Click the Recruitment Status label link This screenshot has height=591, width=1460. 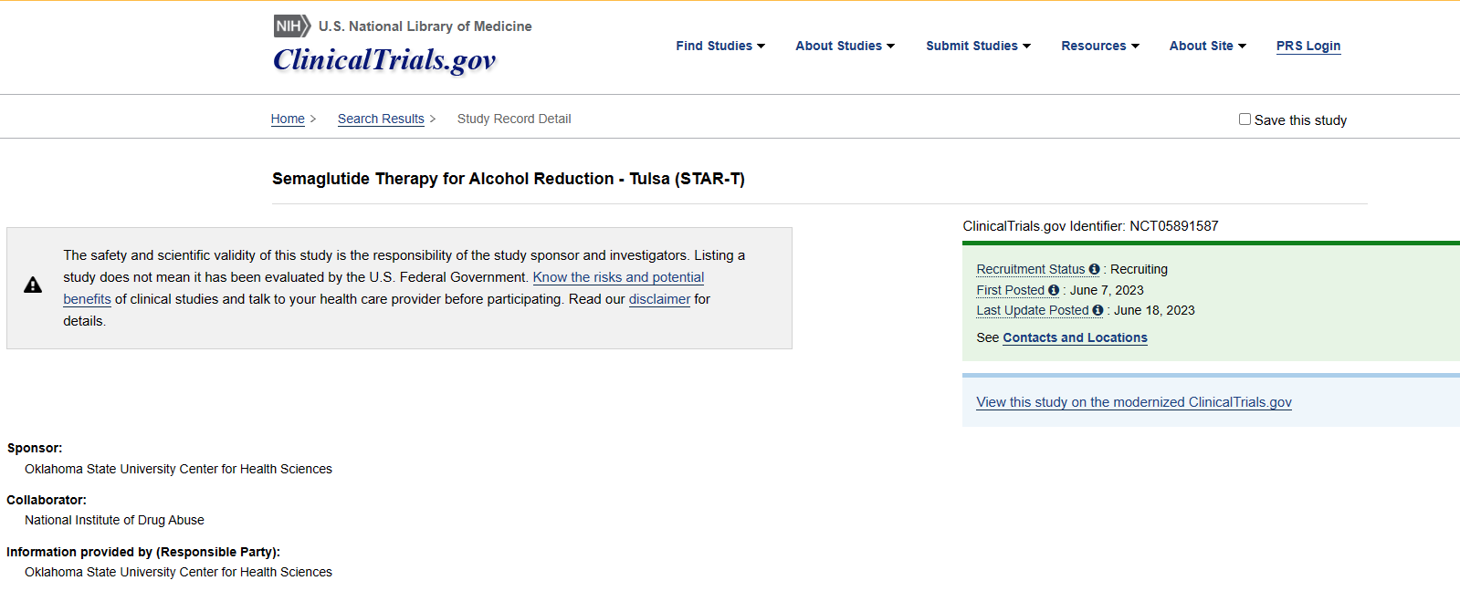[1030, 269]
